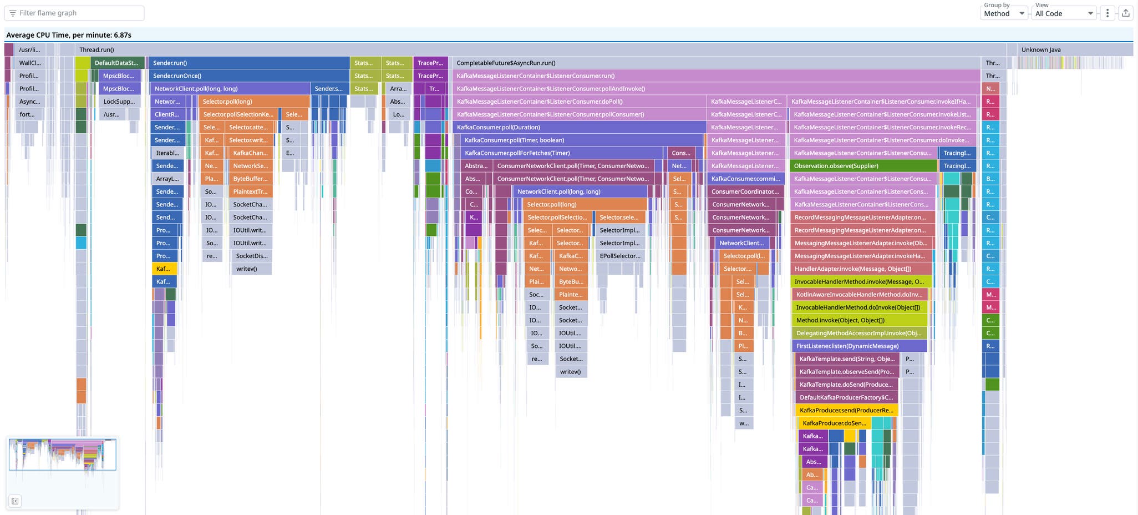
Task: Select KafkaTemplate.doSend(Produce... frame
Action: (847, 385)
